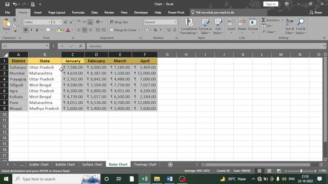Open the font size dropdown
328x184 pixels.
[60, 22]
